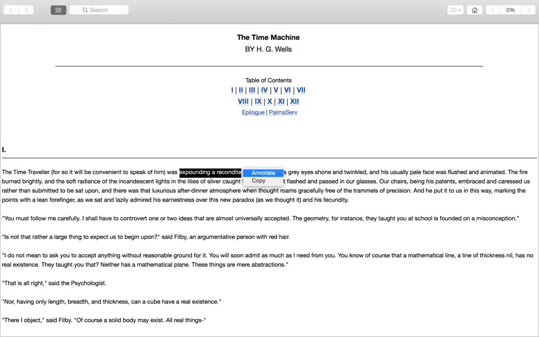Open chapter IV link
539x337 pixels.
tap(265, 90)
